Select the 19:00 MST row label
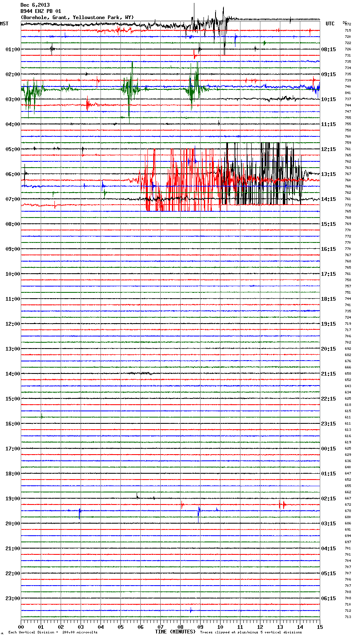This screenshot has height=638, width=353. [x=12, y=499]
